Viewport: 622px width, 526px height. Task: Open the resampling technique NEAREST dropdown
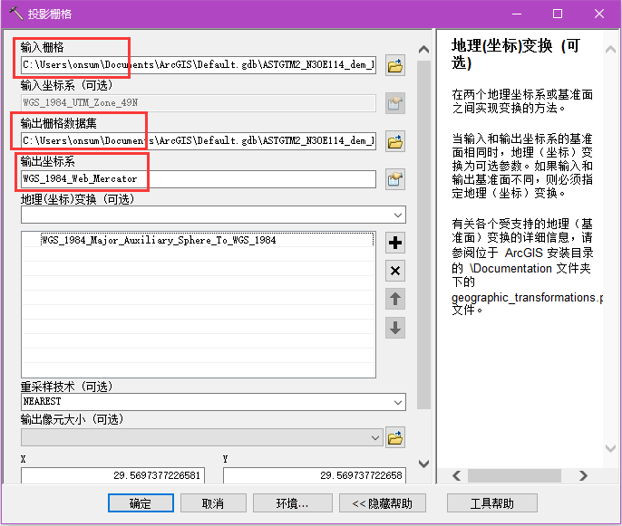click(x=398, y=402)
